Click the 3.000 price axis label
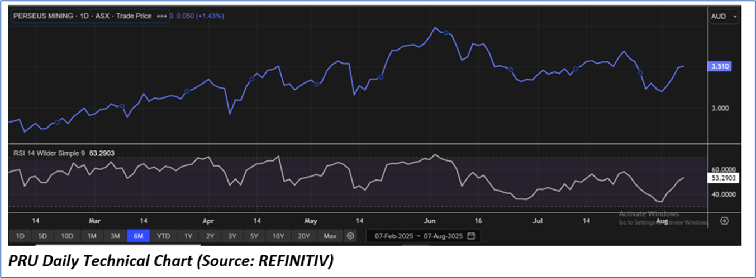 coord(721,108)
